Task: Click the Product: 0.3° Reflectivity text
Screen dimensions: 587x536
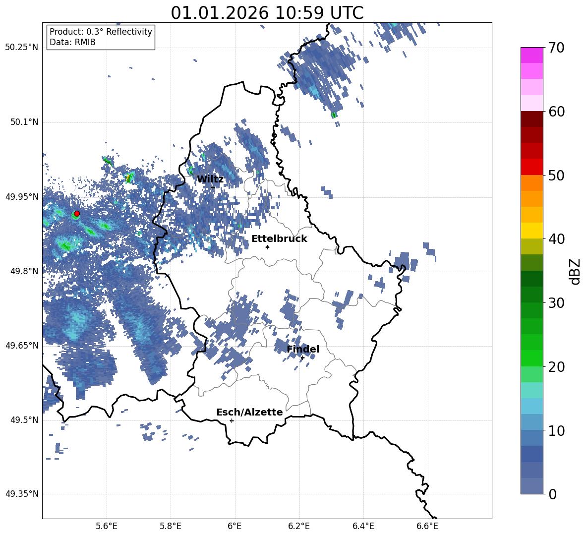Action: click(101, 31)
